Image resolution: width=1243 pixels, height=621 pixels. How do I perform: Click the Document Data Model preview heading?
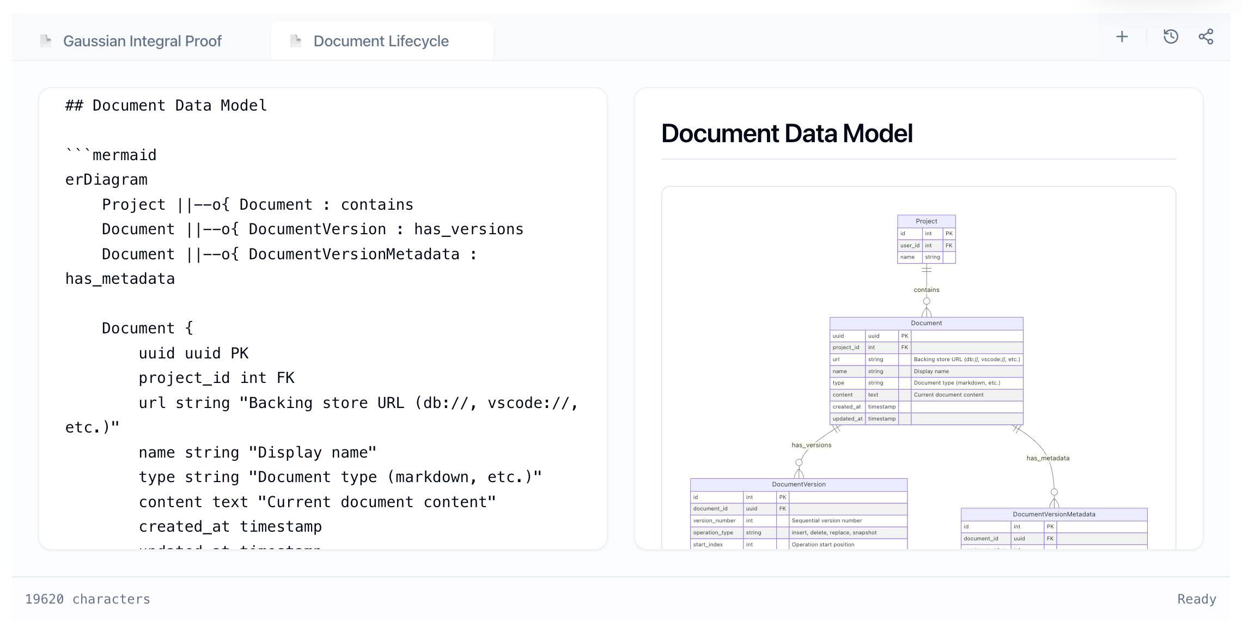(x=787, y=133)
